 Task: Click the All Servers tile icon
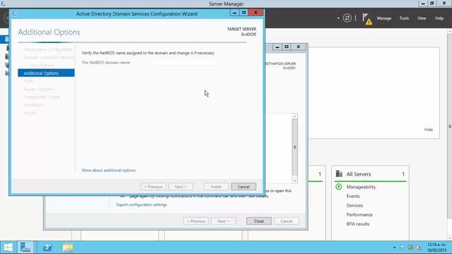339,174
